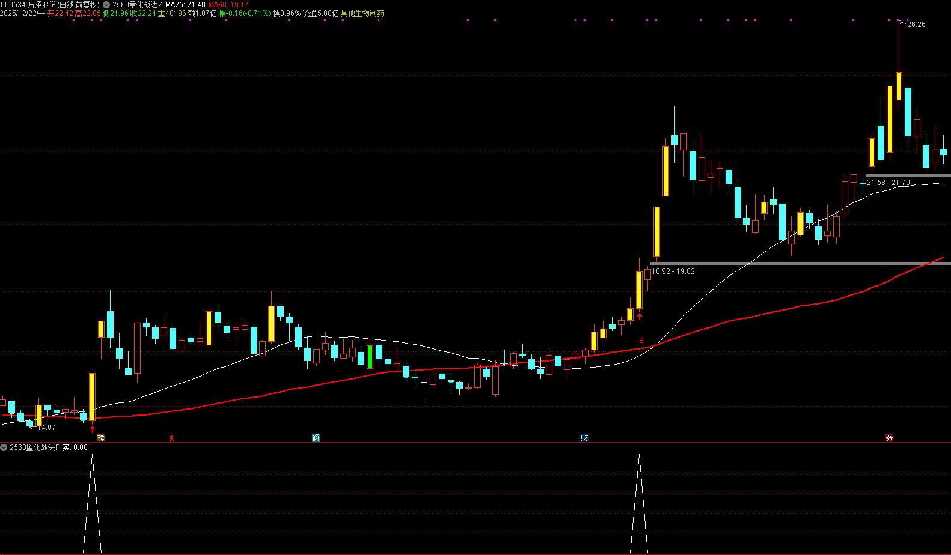Click the 榜 event marker icon
The image size is (951, 555).
tap(100, 438)
